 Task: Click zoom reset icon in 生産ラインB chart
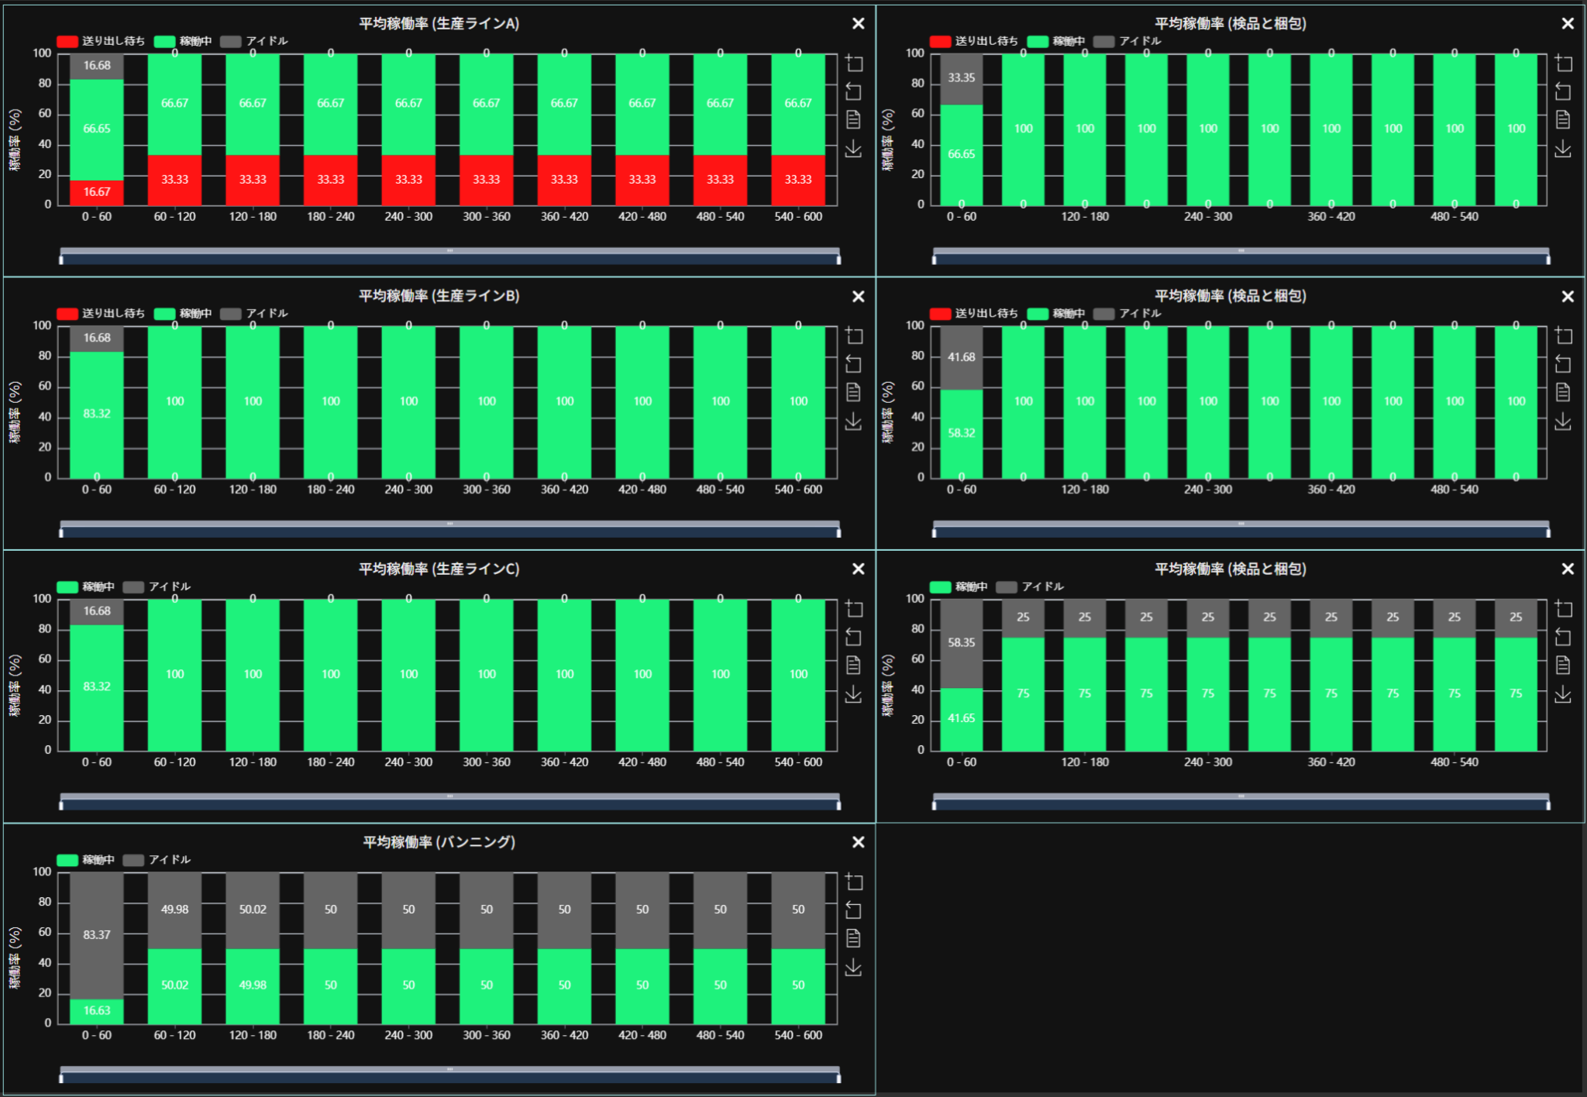coord(853,364)
